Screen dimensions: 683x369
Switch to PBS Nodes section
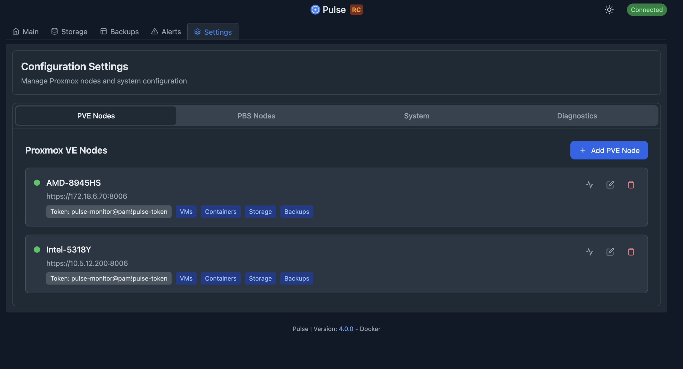[256, 116]
